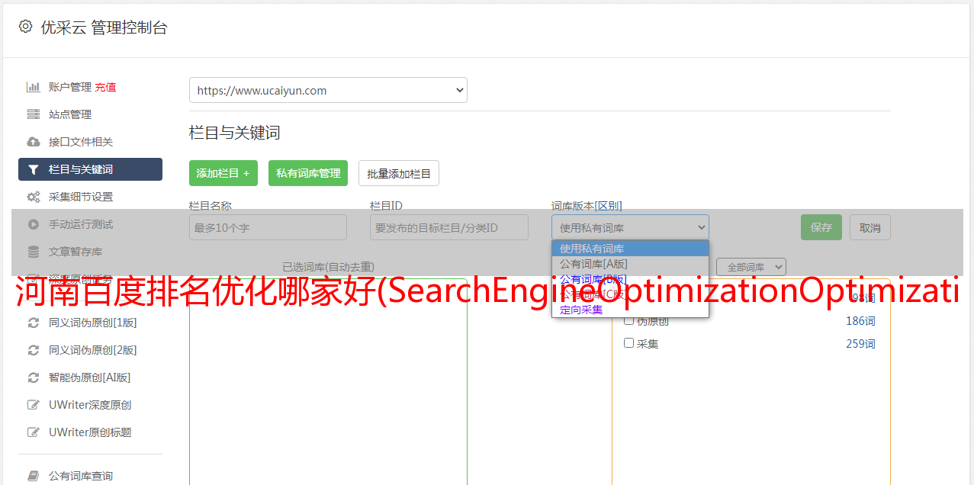Click the refresh icon for 同义词伪原创[2版]
The height and width of the screenshot is (485, 974).
pyautogui.click(x=34, y=350)
